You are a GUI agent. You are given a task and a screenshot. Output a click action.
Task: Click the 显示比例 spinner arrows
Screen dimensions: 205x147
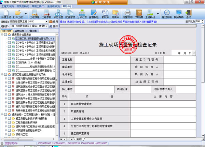point(203,21)
